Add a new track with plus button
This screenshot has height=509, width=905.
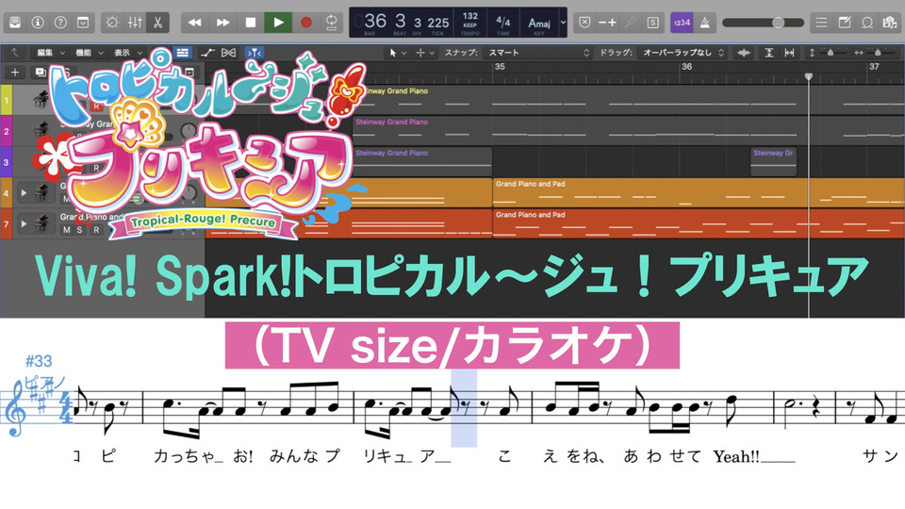pos(15,73)
